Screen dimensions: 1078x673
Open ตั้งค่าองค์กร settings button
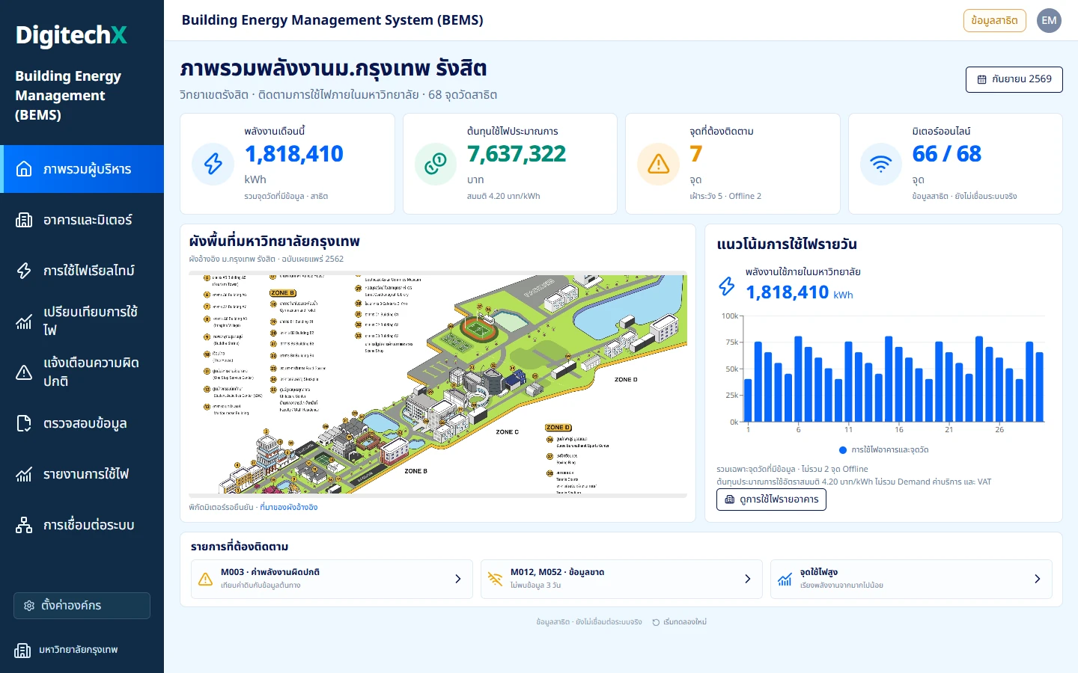(x=82, y=606)
